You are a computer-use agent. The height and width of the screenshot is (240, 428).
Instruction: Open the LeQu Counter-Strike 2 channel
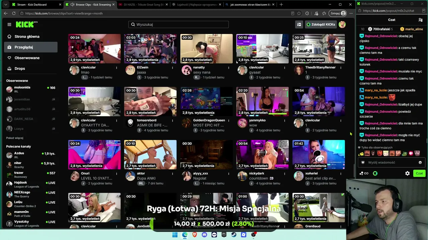[31, 204]
